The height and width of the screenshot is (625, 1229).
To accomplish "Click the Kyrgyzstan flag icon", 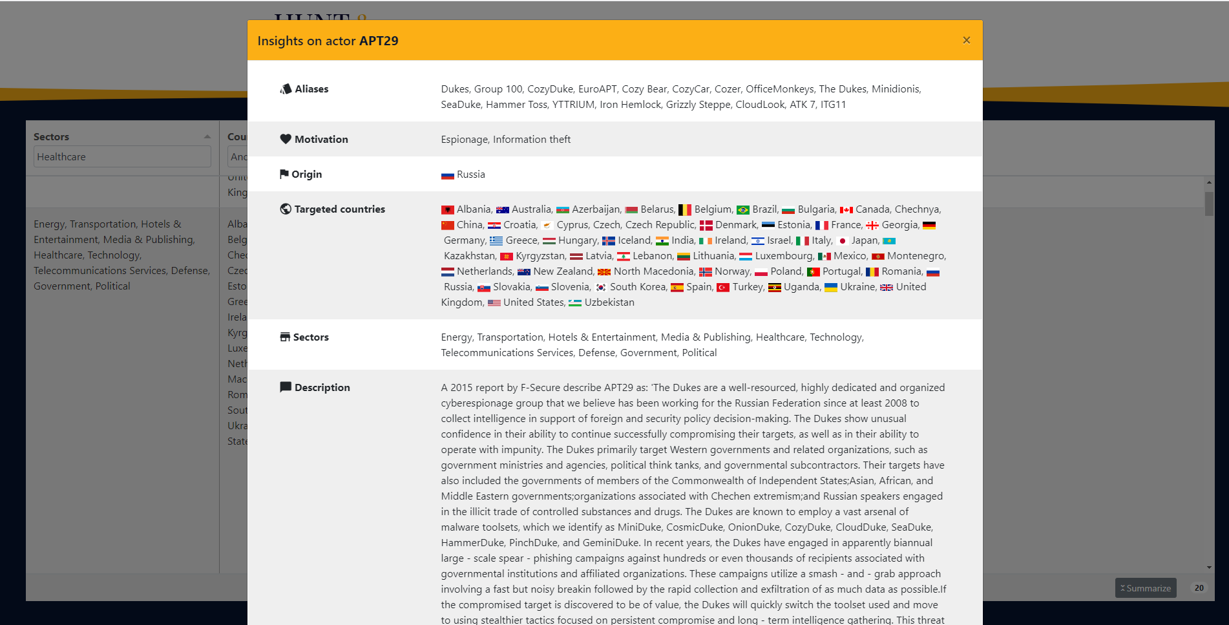I will tap(507, 257).
